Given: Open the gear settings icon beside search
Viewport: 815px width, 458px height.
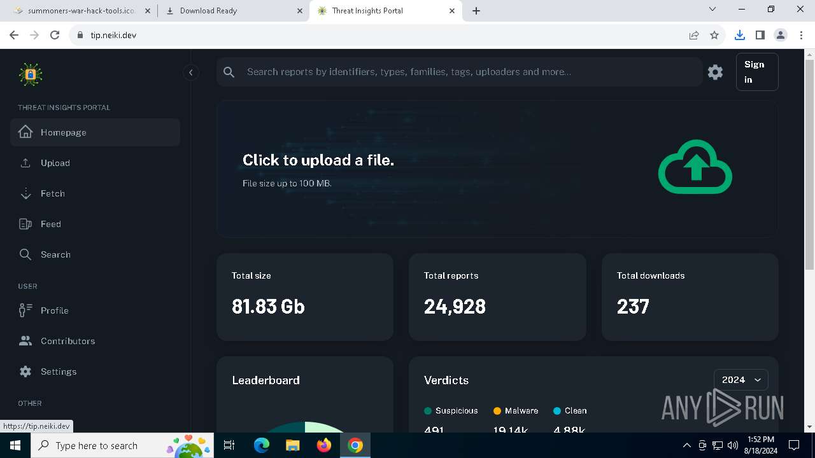Looking at the screenshot, I should tap(716, 72).
